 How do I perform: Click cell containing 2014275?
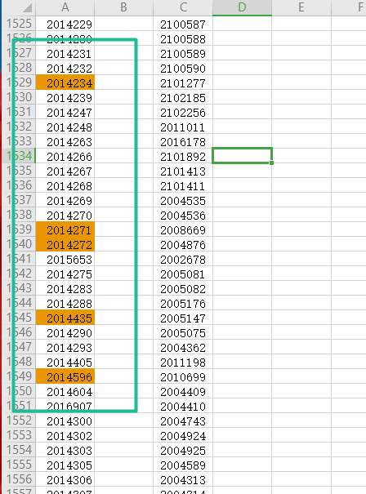pyautogui.click(x=65, y=274)
